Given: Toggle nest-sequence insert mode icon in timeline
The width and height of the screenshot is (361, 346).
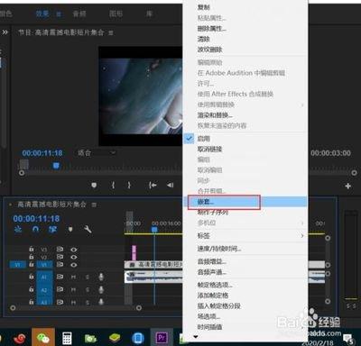Looking at the screenshot, I should [18, 230].
